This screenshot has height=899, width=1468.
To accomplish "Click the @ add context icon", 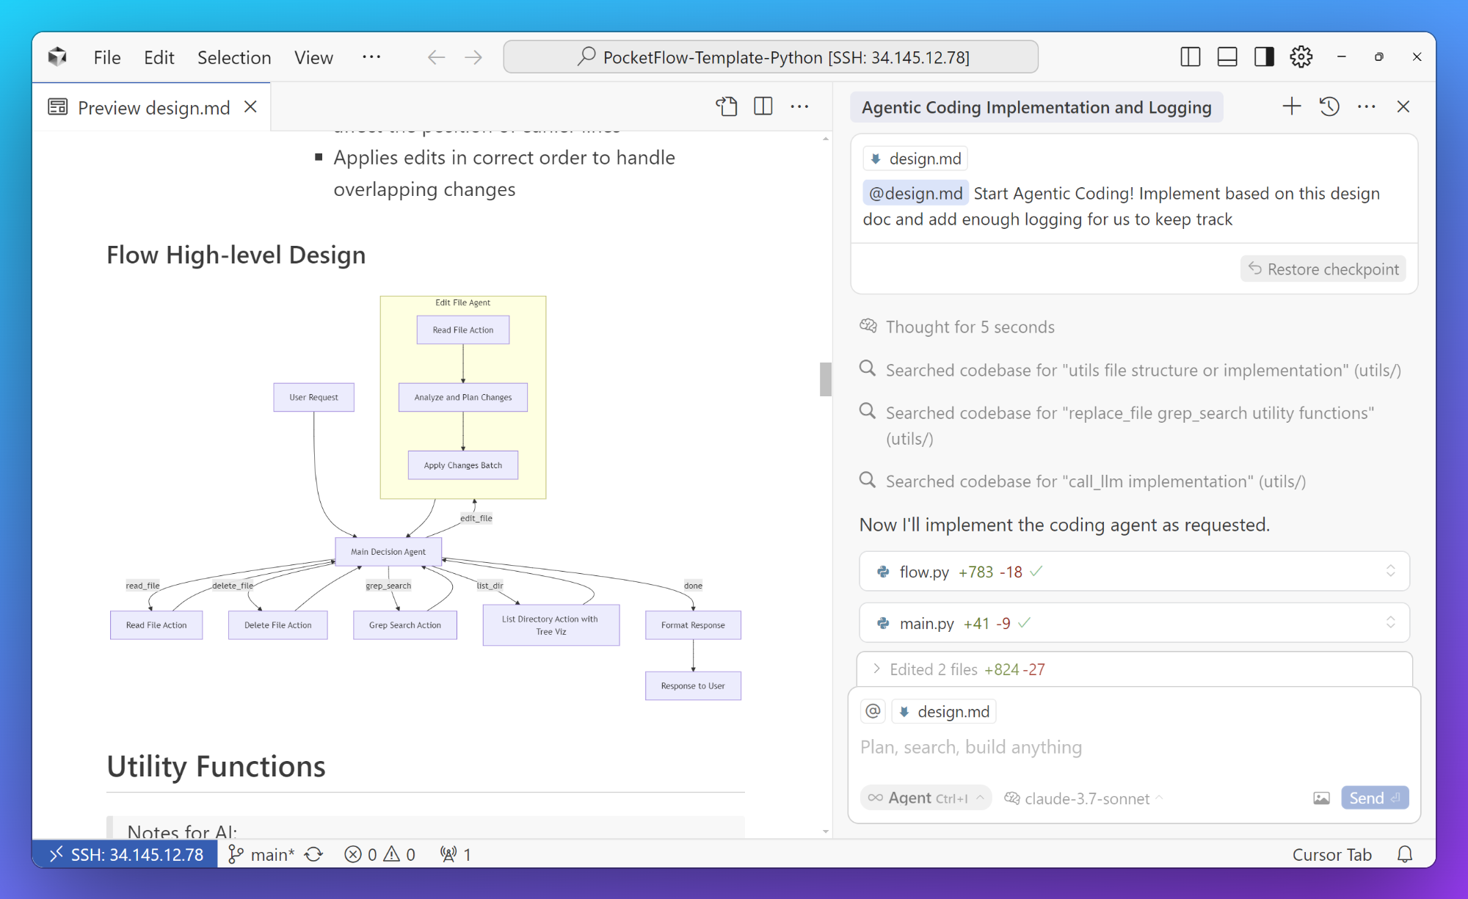I will point(873,711).
